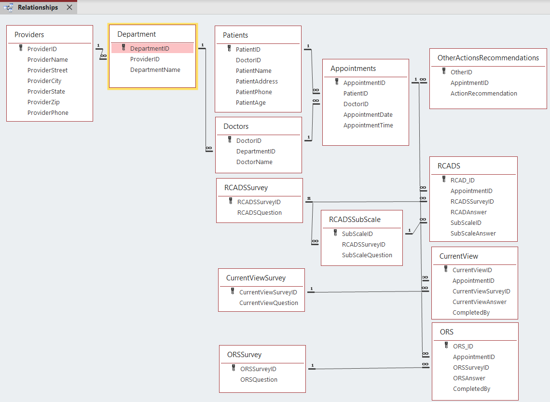Image resolution: width=550 pixels, height=402 pixels.
Task: Select DepartmentID field in Doctors table
Action: pyautogui.click(x=256, y=151)
